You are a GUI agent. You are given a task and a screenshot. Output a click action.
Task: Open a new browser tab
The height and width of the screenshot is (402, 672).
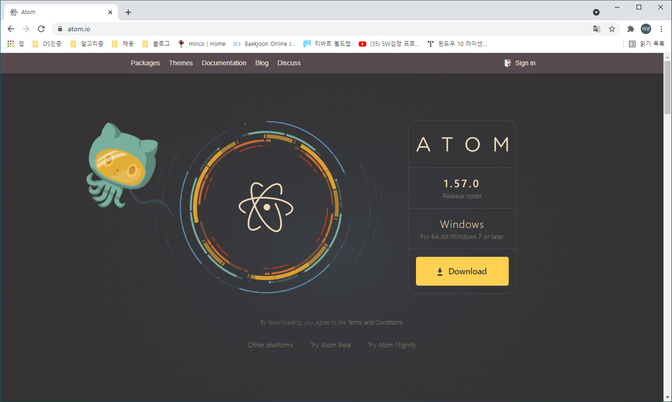pyautogui.click(x=128, y=12)
